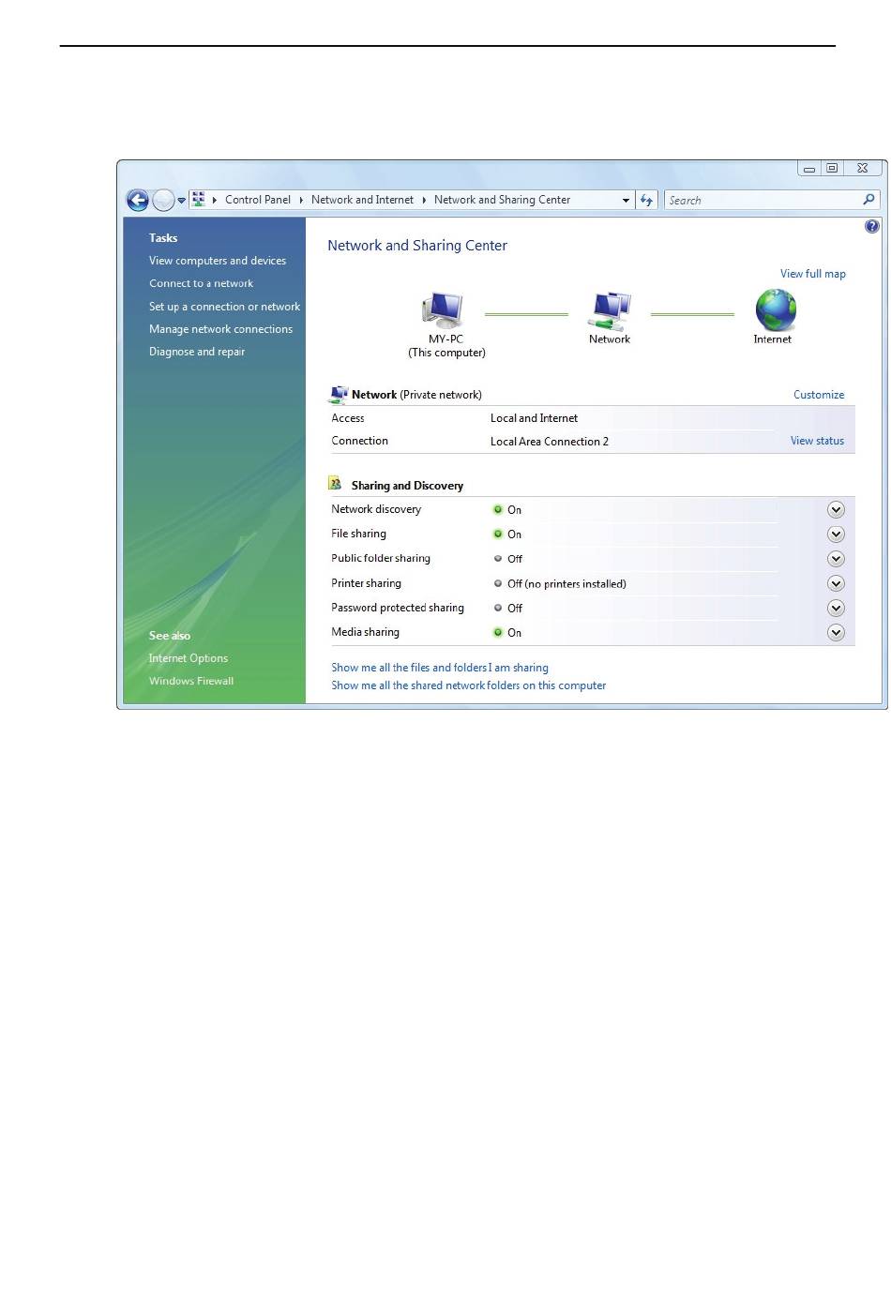Screen dimensions: 891x1295
Task: Click the Forward navigation arrow
Action: click(x=163, y=200)
